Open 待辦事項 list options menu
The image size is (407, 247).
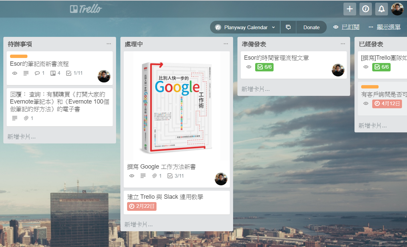click(109, 44)
